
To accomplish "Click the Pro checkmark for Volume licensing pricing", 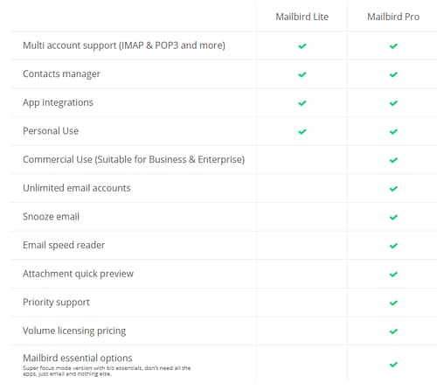I will click(x=393, y=331).
